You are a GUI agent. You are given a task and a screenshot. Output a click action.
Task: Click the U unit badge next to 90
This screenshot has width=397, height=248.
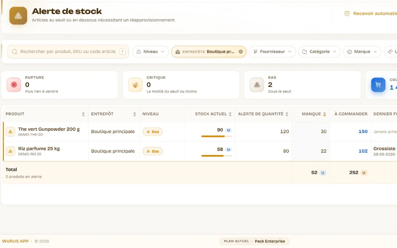228,130
